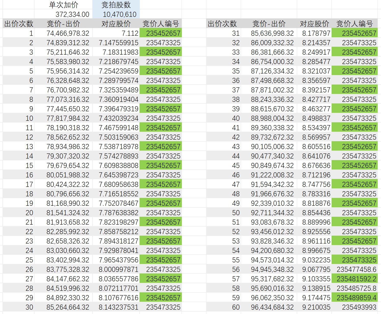Click the 竞拍股数 header cell

tap(116, 5)
